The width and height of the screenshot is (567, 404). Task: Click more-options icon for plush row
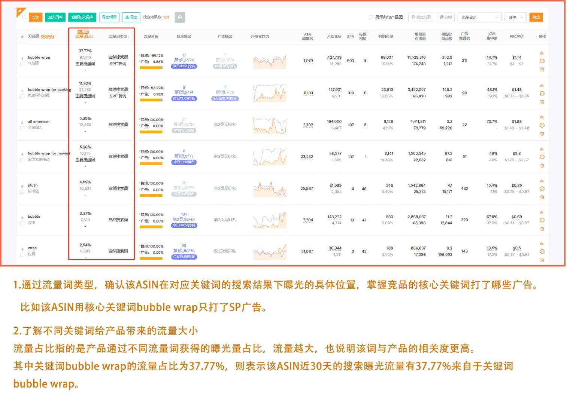click(542, 189)
